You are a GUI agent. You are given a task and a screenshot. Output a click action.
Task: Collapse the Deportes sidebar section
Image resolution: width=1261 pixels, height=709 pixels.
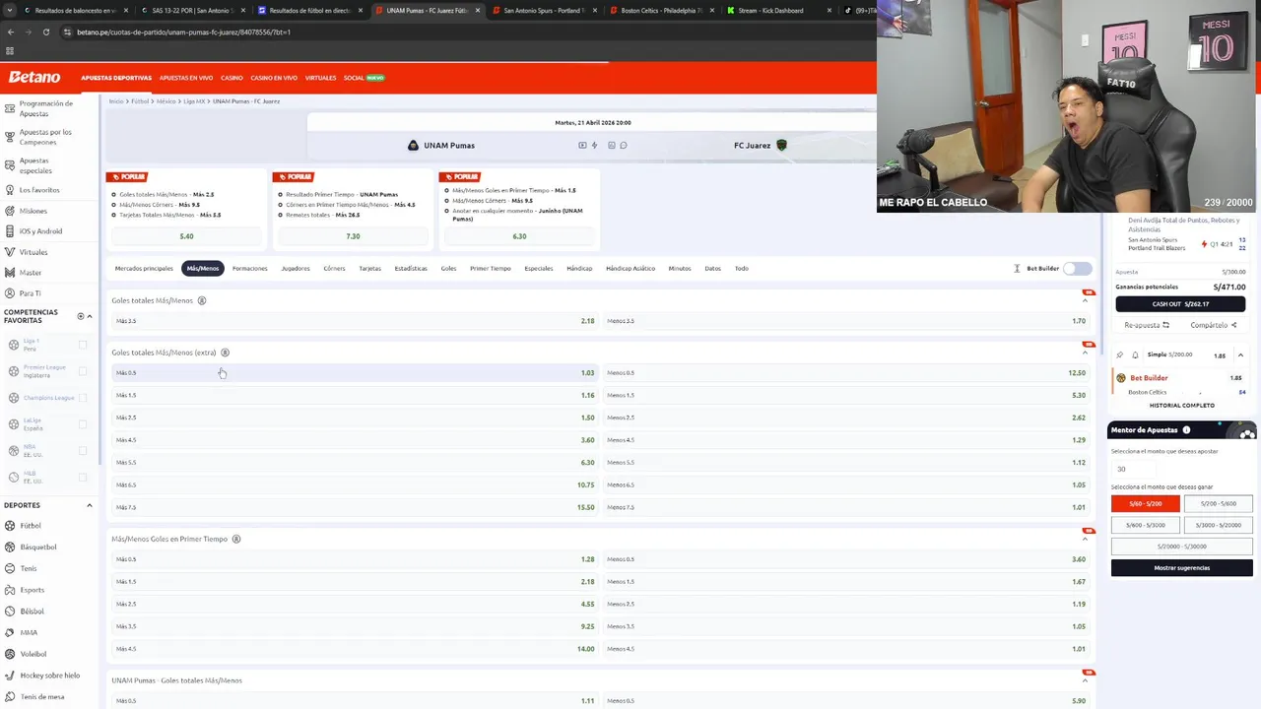(90, 505)
